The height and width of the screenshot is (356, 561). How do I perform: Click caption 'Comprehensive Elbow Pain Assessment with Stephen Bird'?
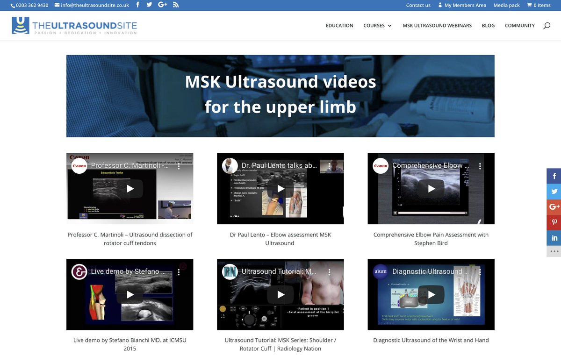tap(431, 239)
